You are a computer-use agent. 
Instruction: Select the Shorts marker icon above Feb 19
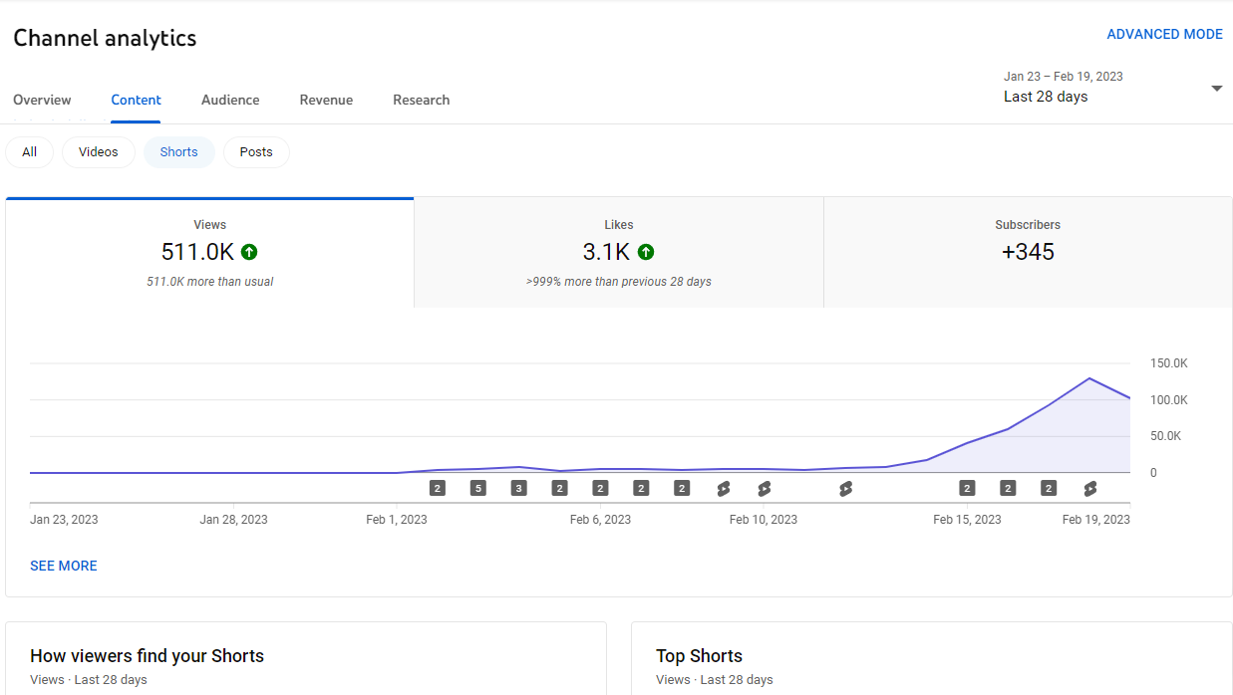click(x=1089, y=488)
